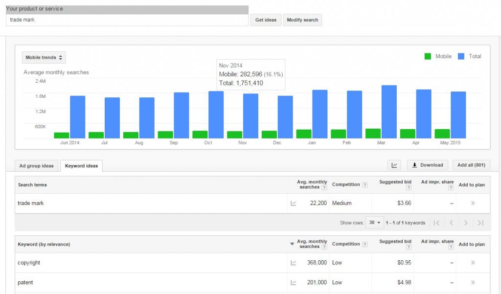Click help icon next to Competition header
Screen dimensions: 501x294
tap(364, 185)
